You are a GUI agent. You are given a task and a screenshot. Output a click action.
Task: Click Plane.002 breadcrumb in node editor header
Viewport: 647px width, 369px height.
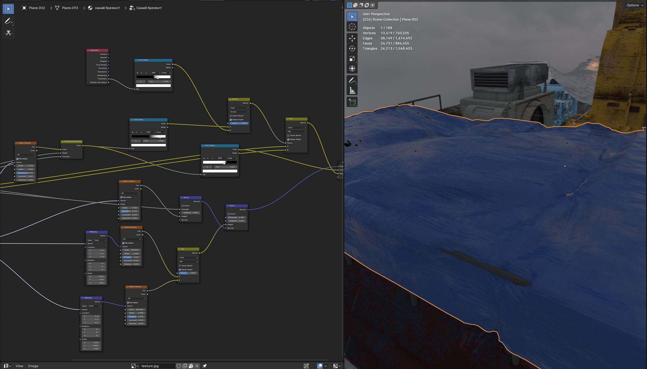click(x=37, y=8)
